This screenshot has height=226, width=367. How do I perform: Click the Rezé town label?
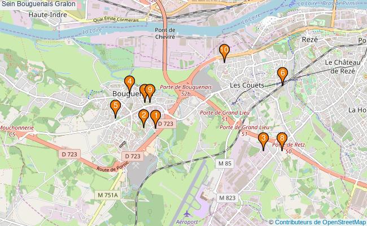click(x=309, y=39)
